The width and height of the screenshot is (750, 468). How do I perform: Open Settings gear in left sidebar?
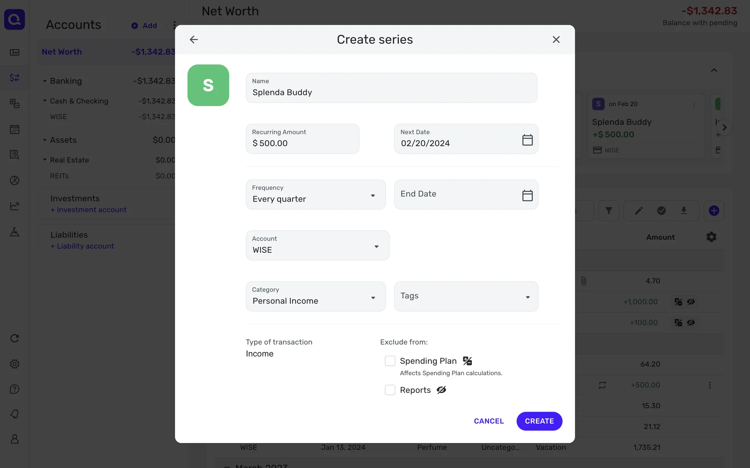14,364
